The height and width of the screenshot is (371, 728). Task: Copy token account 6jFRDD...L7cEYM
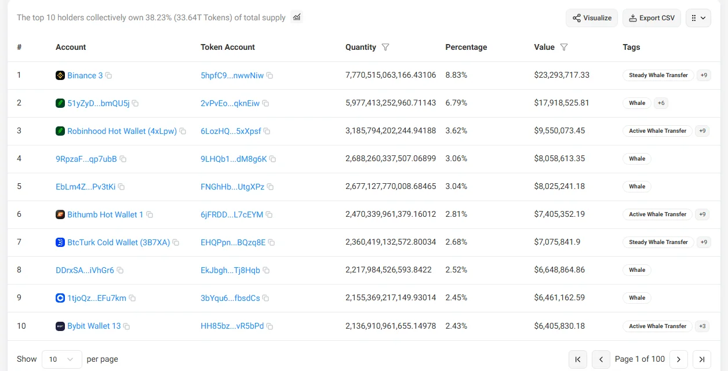coord(269,214)
